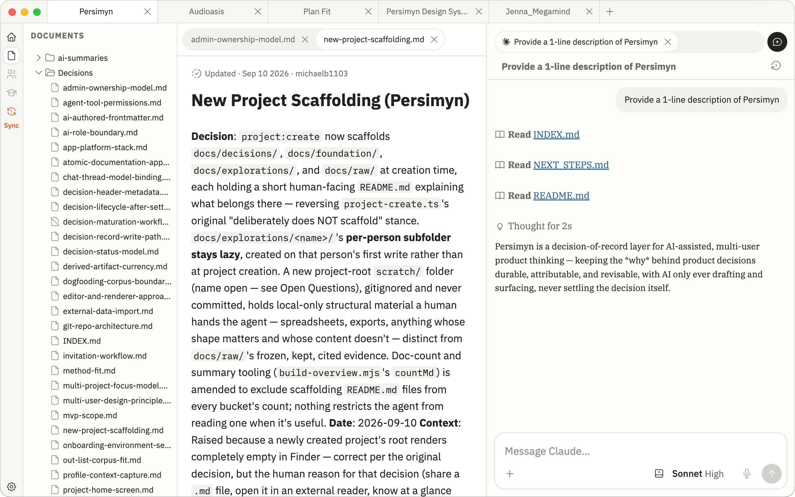
Task: Click the Sync icon
Action: tap(11, 111)
